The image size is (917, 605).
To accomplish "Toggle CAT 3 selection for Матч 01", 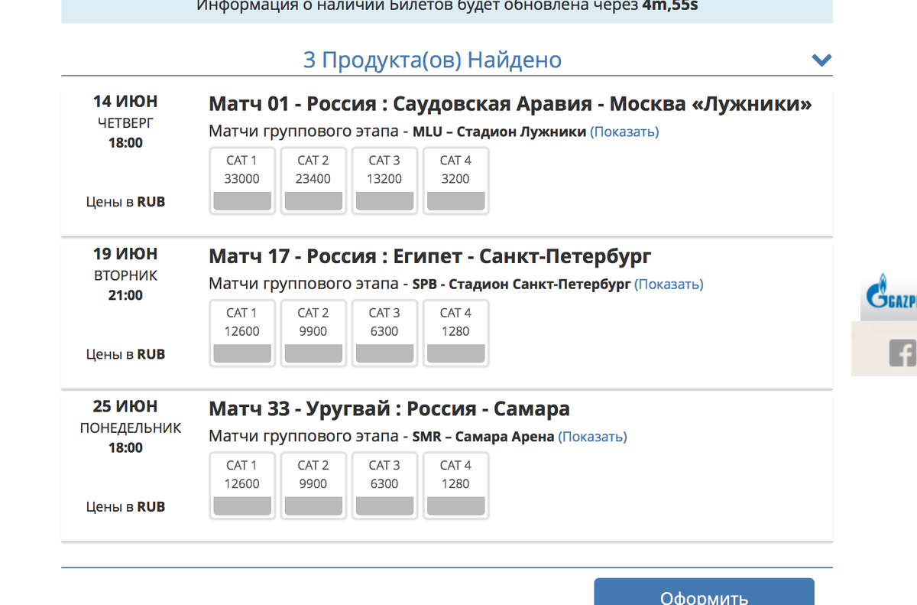I will pos(384,180).
